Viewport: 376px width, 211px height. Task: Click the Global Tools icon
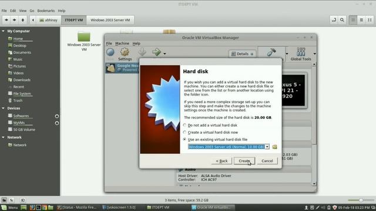(301, 54)
